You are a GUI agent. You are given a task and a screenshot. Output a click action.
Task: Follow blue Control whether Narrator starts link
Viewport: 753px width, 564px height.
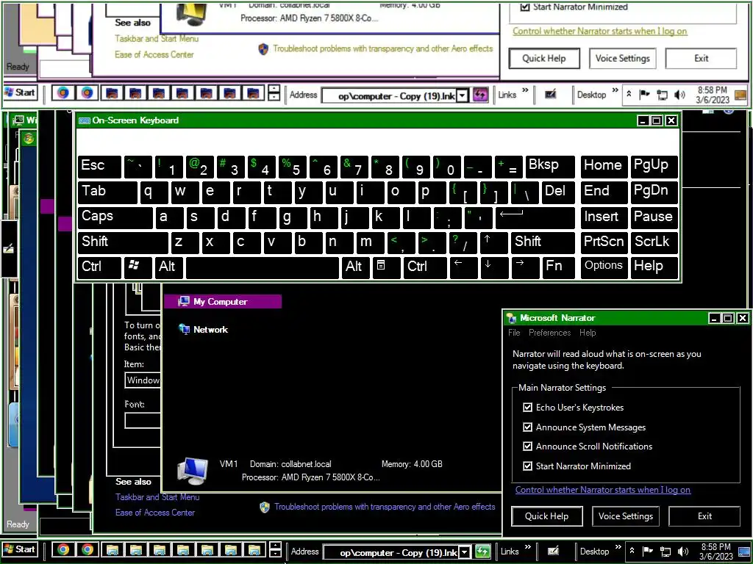(603, 490)
